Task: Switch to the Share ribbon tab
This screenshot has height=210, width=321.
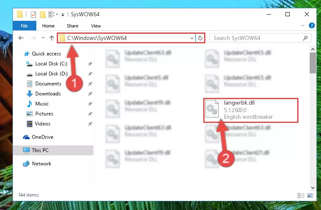Action: pyautogui.click(x=73, y=26)
